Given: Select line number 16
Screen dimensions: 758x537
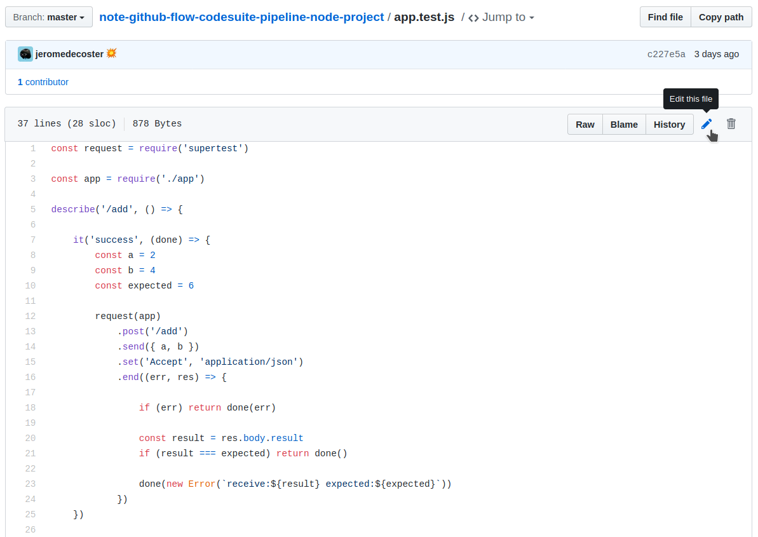Looking at the screenshot, I should [30, 377].
